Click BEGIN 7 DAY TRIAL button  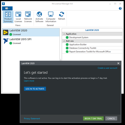[93, 118]
